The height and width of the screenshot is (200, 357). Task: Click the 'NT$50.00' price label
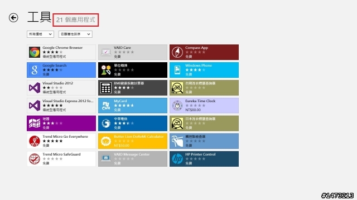coord(122,146)
